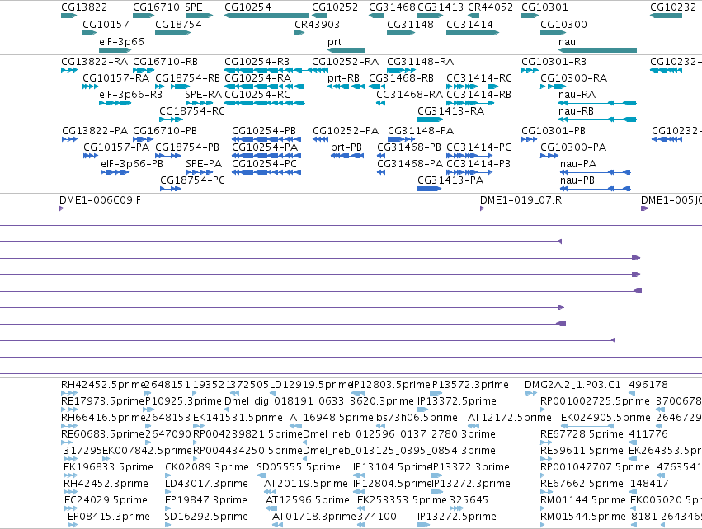Select the prt-RB transcript label

tap(343, 77)
